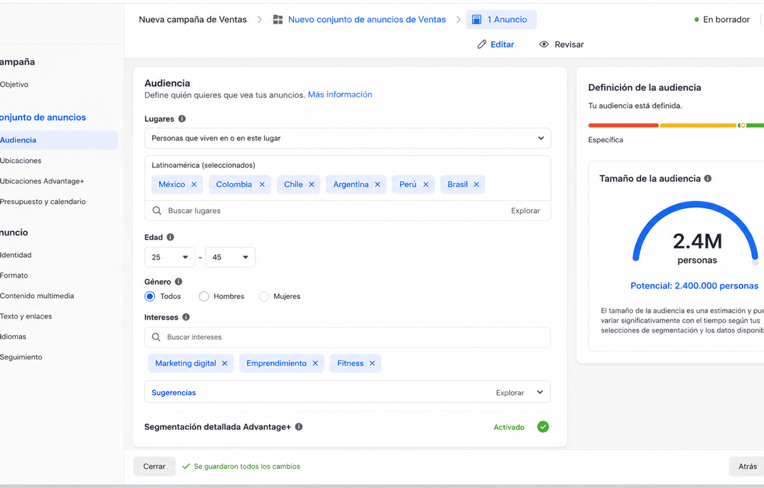Click the eye icon next to Revisar
Screen dimensions: 764x488
coord(544,44)
